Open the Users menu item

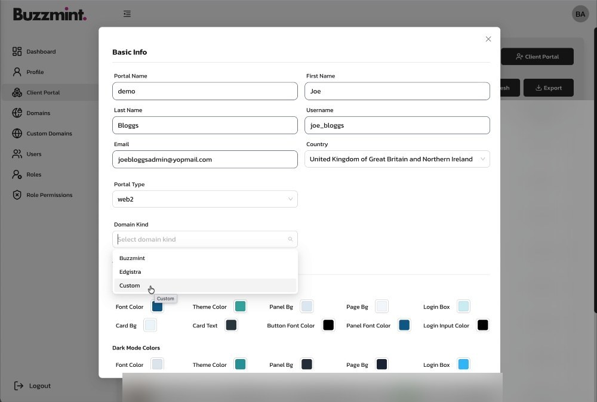point(34,154)
